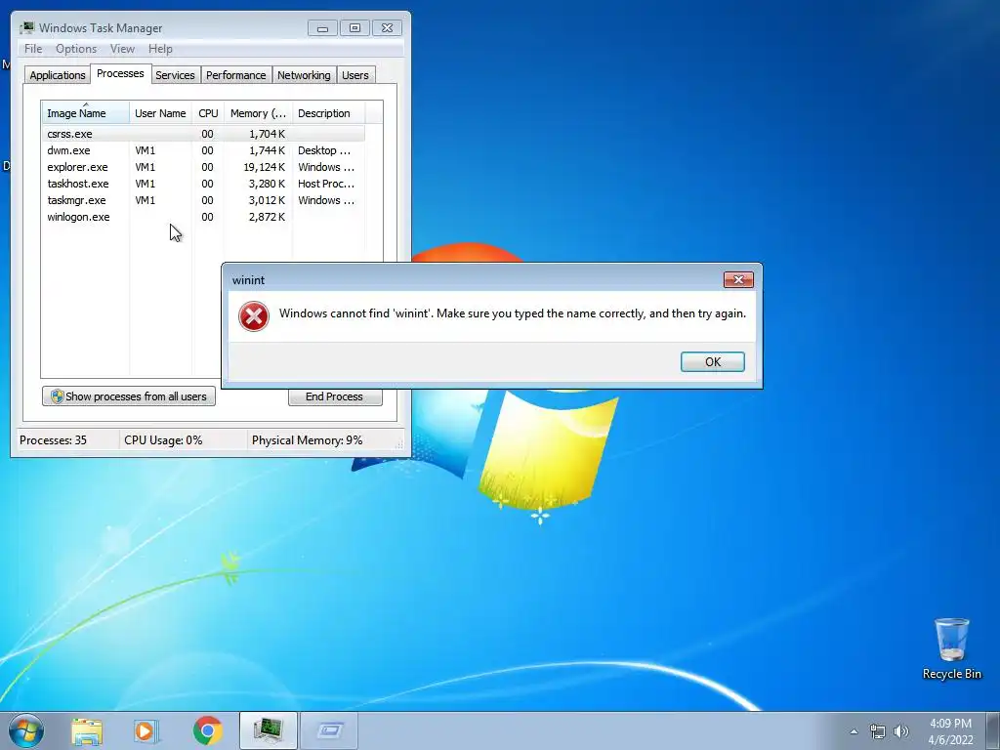Open the View menu
Screen dimensions: 1000x750
(x=122, y=49)
